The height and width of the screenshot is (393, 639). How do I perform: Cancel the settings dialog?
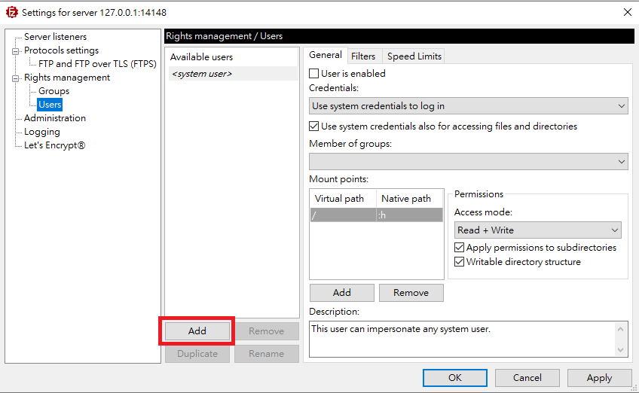[527, 378]
